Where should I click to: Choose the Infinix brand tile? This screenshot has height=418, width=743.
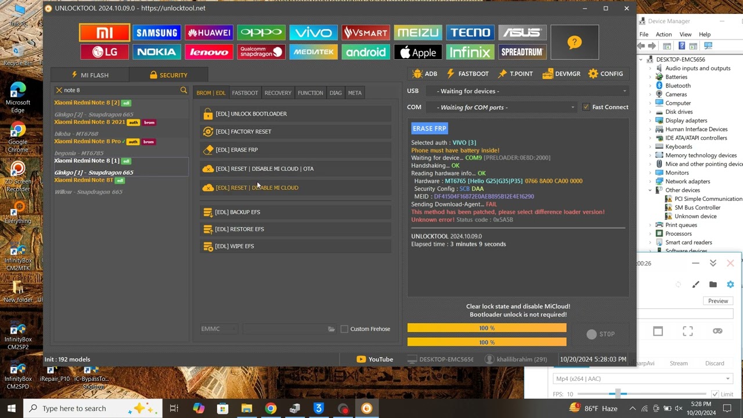tap(470, 52)
